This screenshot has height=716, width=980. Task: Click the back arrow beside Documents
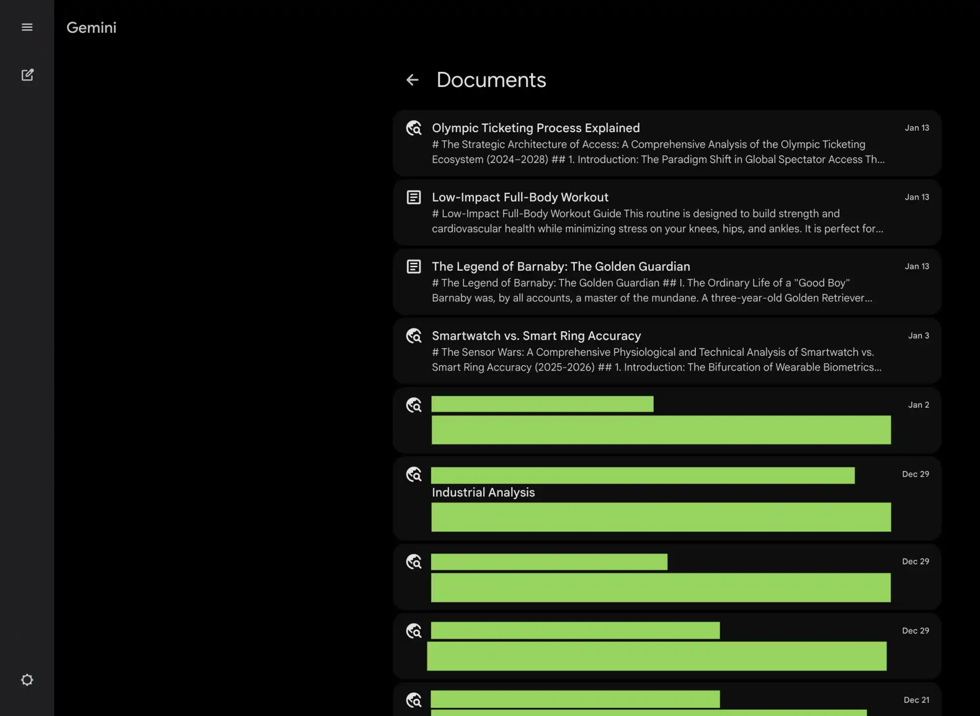(x=413, y=80)
